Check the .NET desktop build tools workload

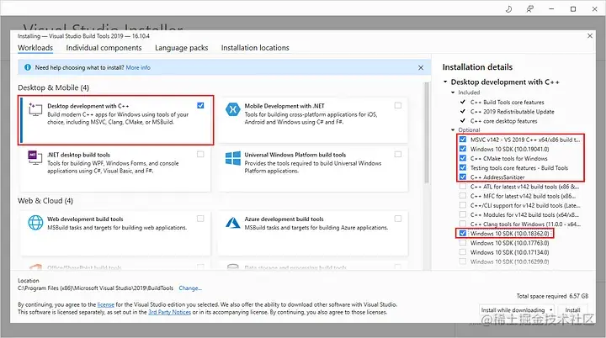coord(200,154)
